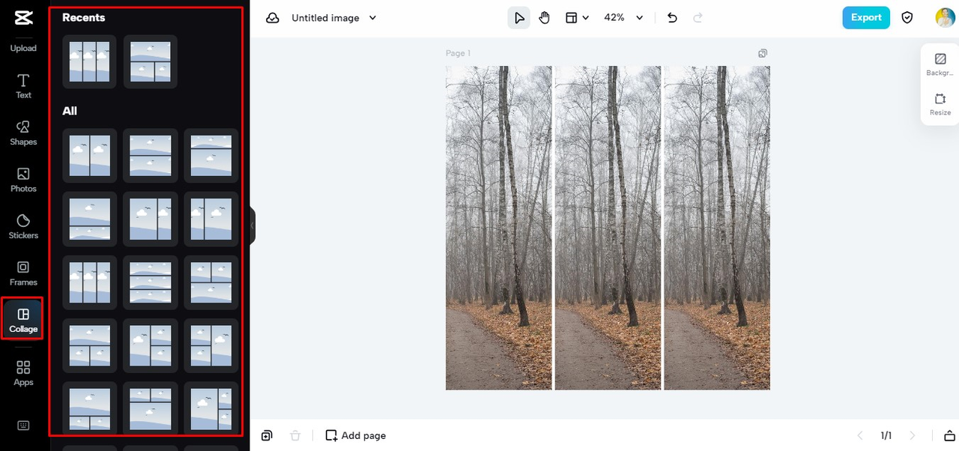Screen dimensions: 959x451
Task: Open the Upload panel
Action: coord(23,48)
